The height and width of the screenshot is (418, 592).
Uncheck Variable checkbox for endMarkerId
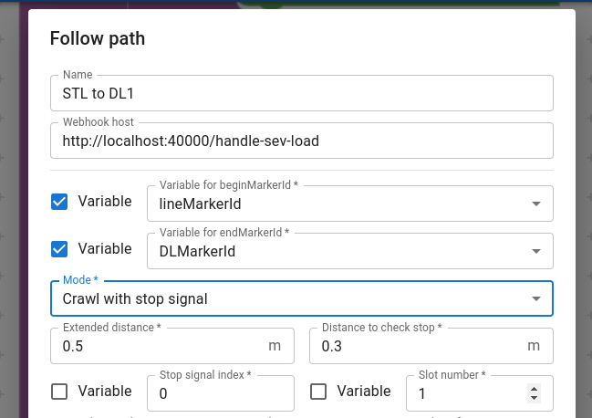[x=59, y=249]
